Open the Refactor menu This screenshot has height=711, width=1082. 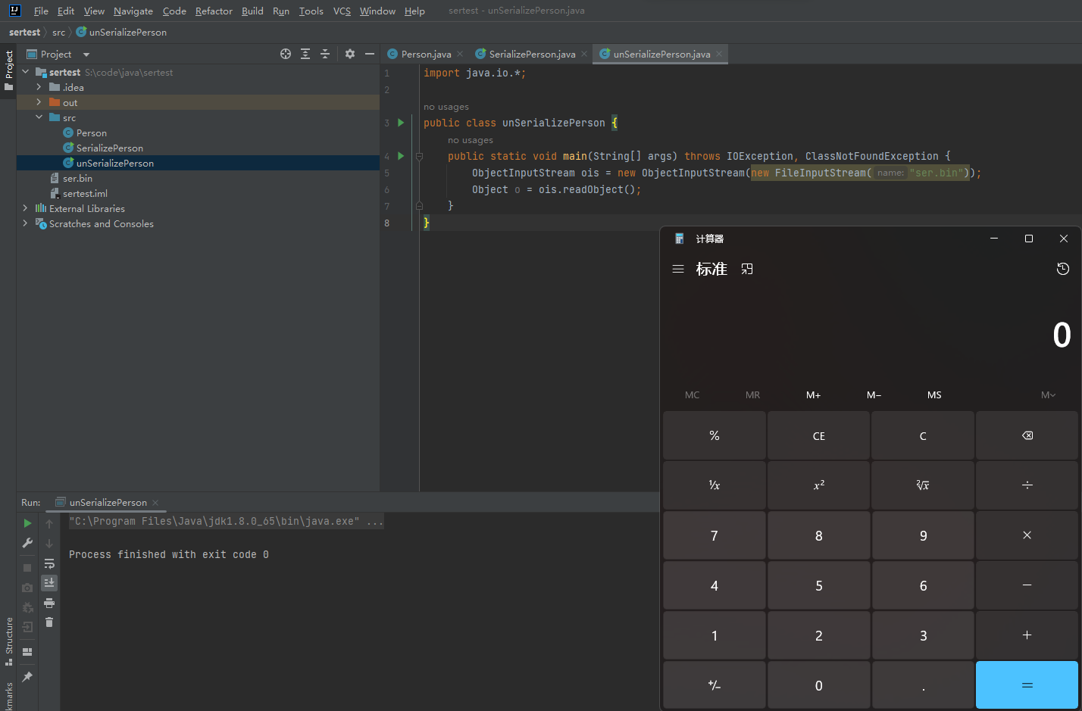click(214, 11)
